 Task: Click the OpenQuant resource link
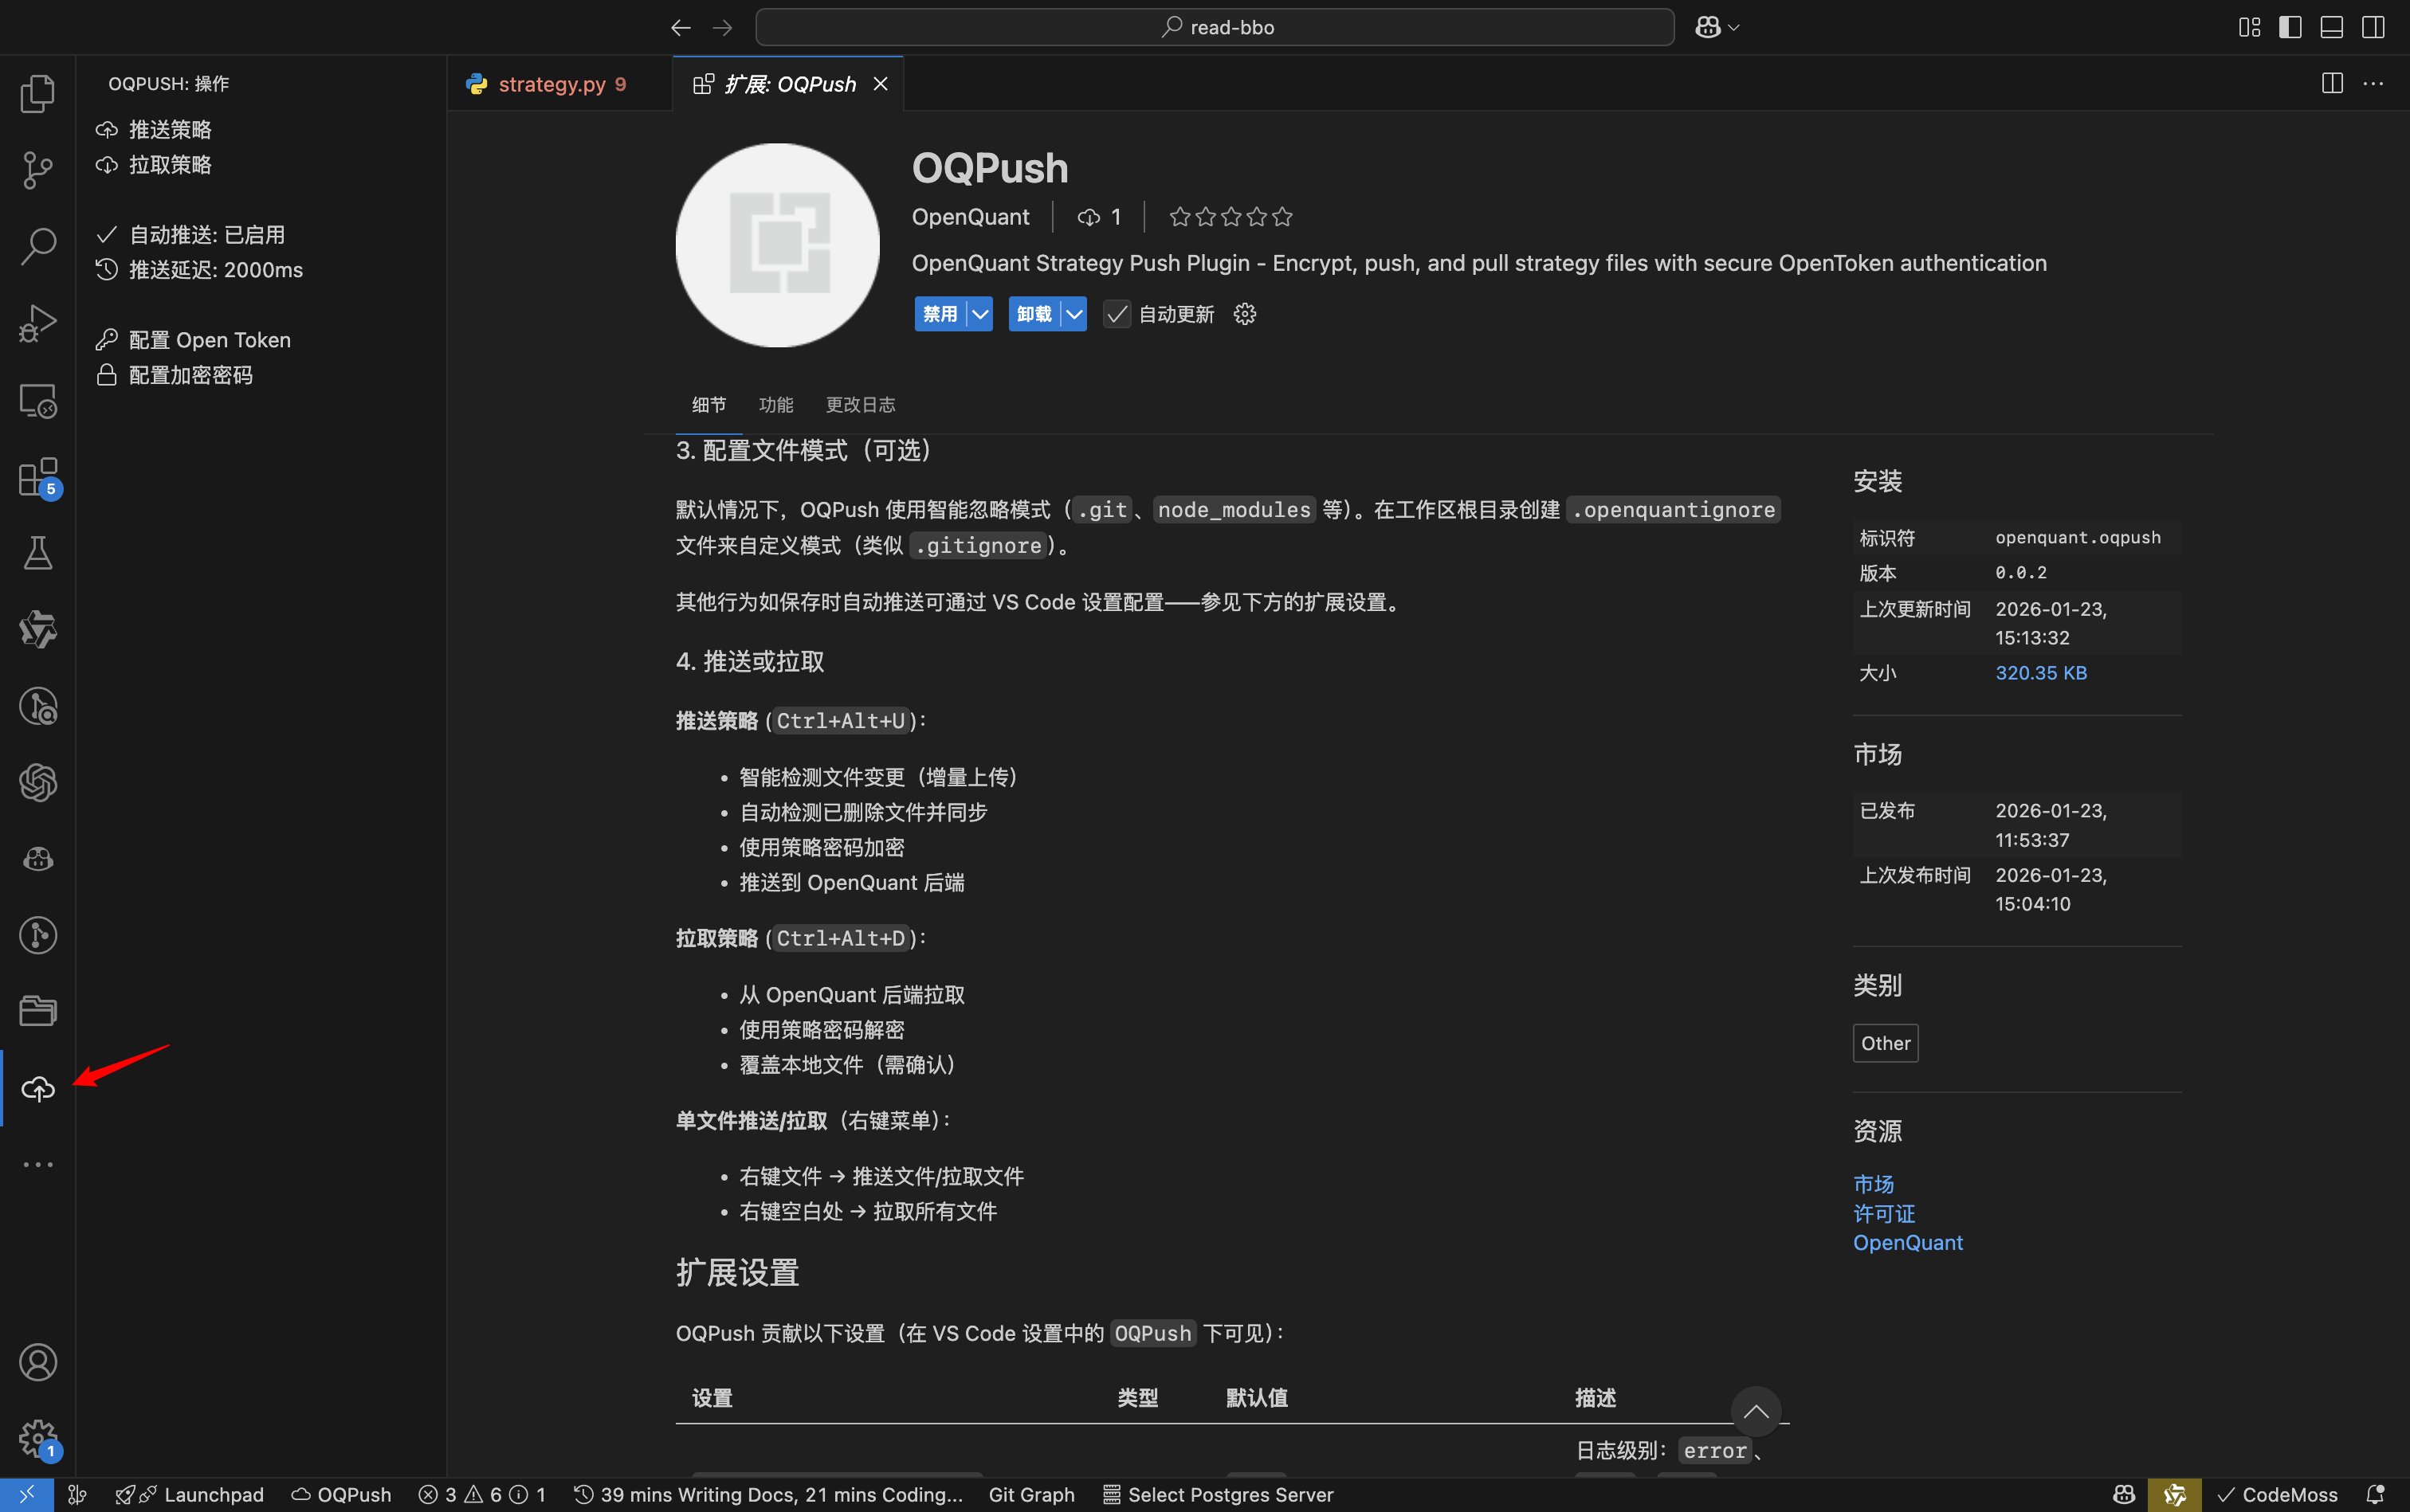(1906, 1242)
